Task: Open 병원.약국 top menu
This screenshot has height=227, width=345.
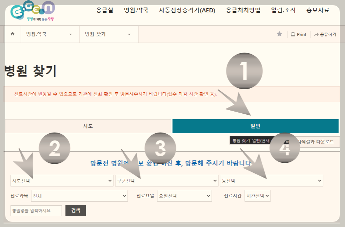Action: (136, 10)
